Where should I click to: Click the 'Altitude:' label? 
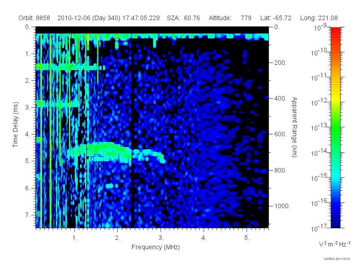(220, 18)
